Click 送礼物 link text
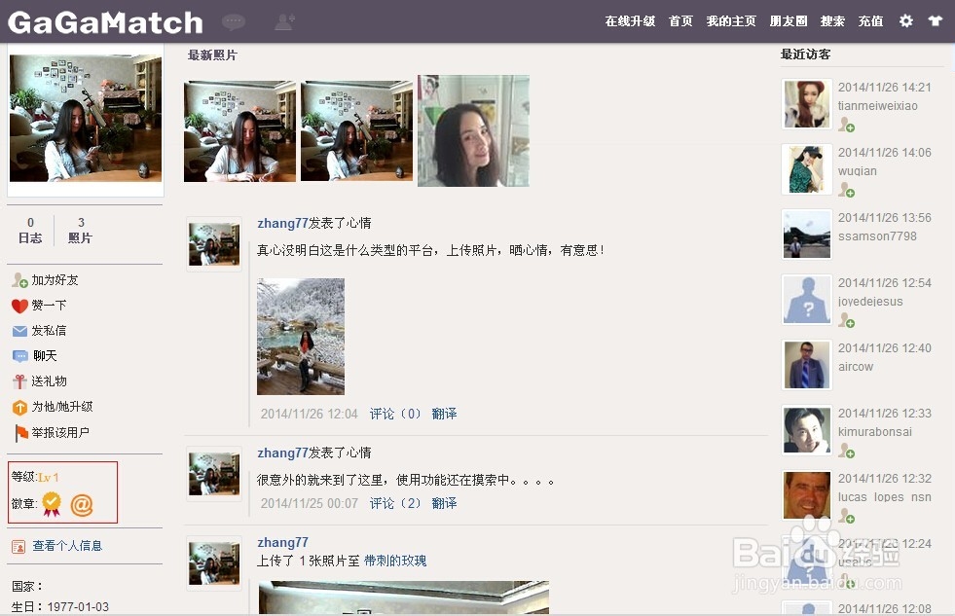 (49, 381)
